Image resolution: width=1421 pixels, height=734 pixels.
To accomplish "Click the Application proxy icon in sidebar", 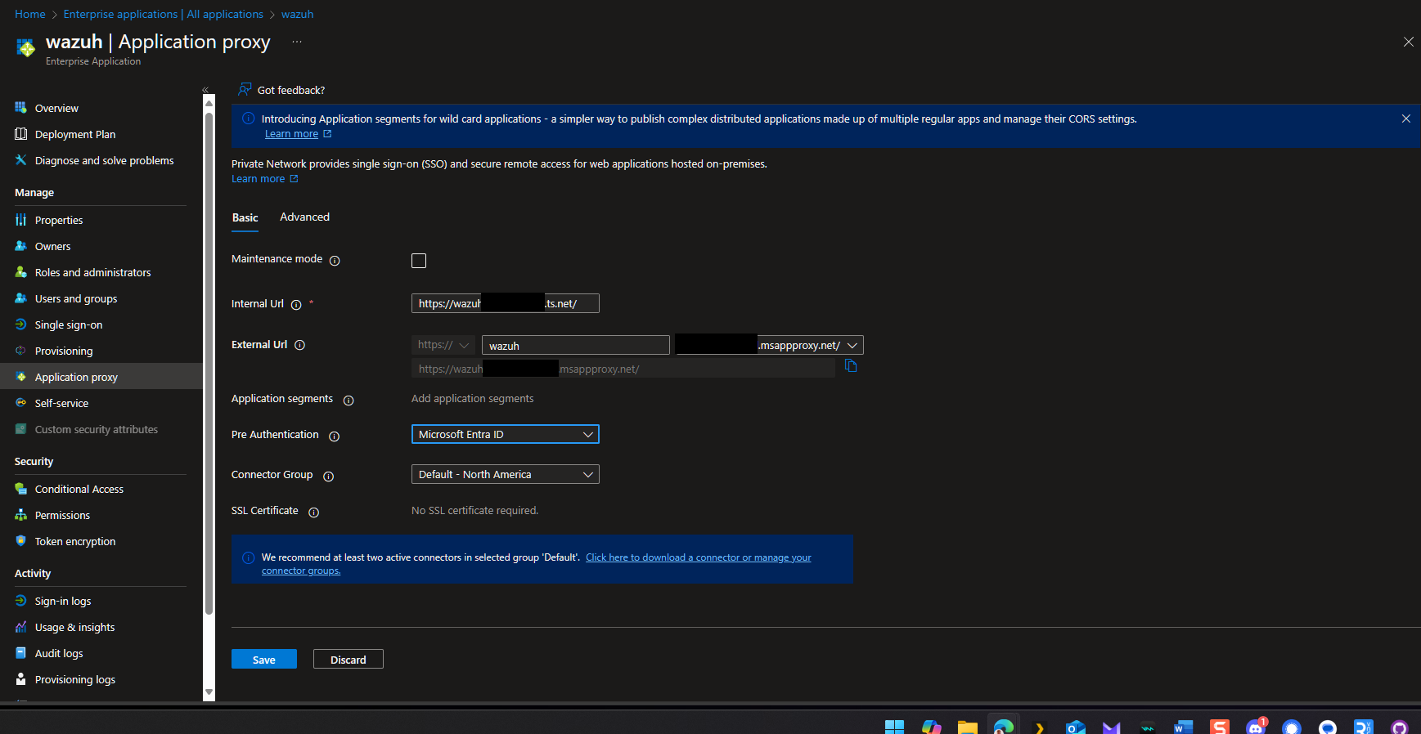I will click(20, 377).
